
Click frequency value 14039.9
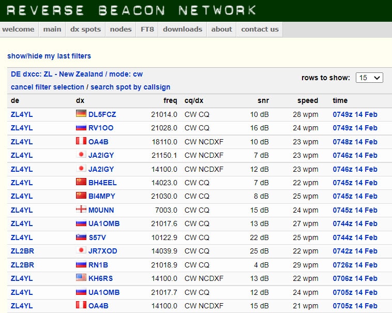coord(164,251)
